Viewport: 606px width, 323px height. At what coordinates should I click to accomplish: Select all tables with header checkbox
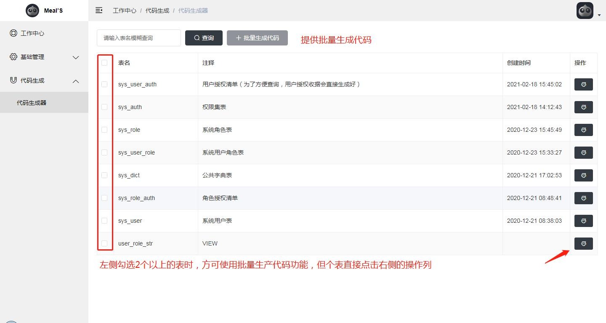(x=104, y=63)
